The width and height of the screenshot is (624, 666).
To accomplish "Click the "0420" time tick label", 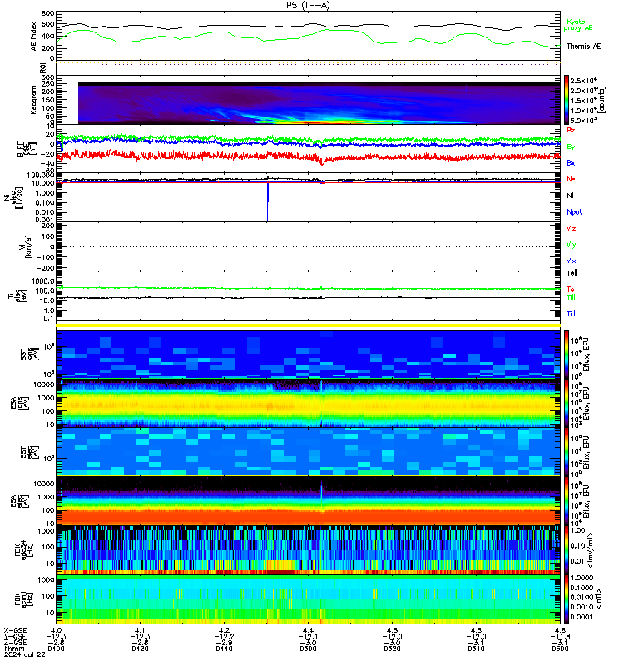I will (x=140, y=649).
